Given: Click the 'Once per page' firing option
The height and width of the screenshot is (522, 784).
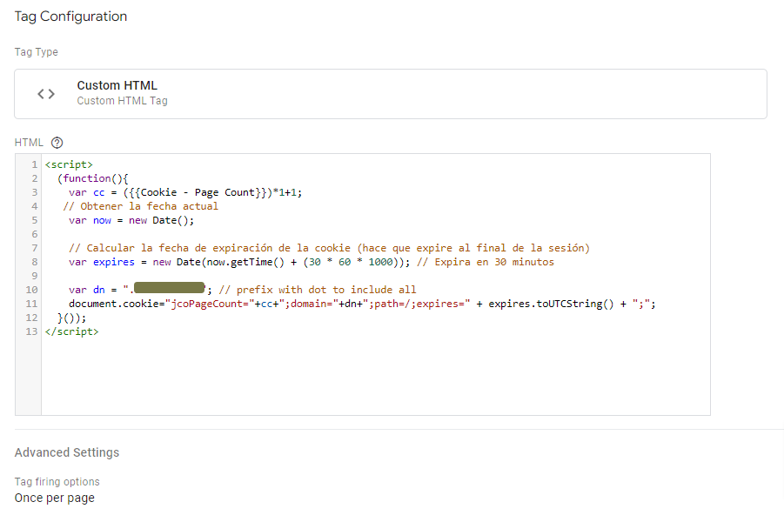Looking at the screenshot, I should (x=55, y=498).
